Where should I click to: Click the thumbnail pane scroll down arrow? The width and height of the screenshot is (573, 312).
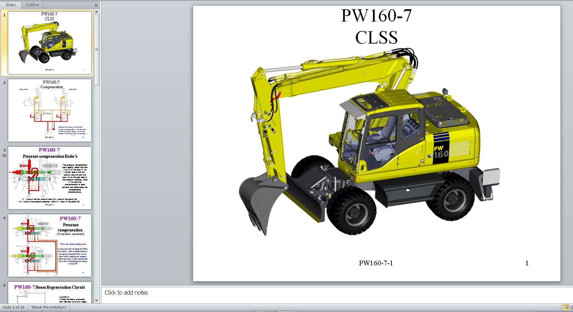point(96,300)
